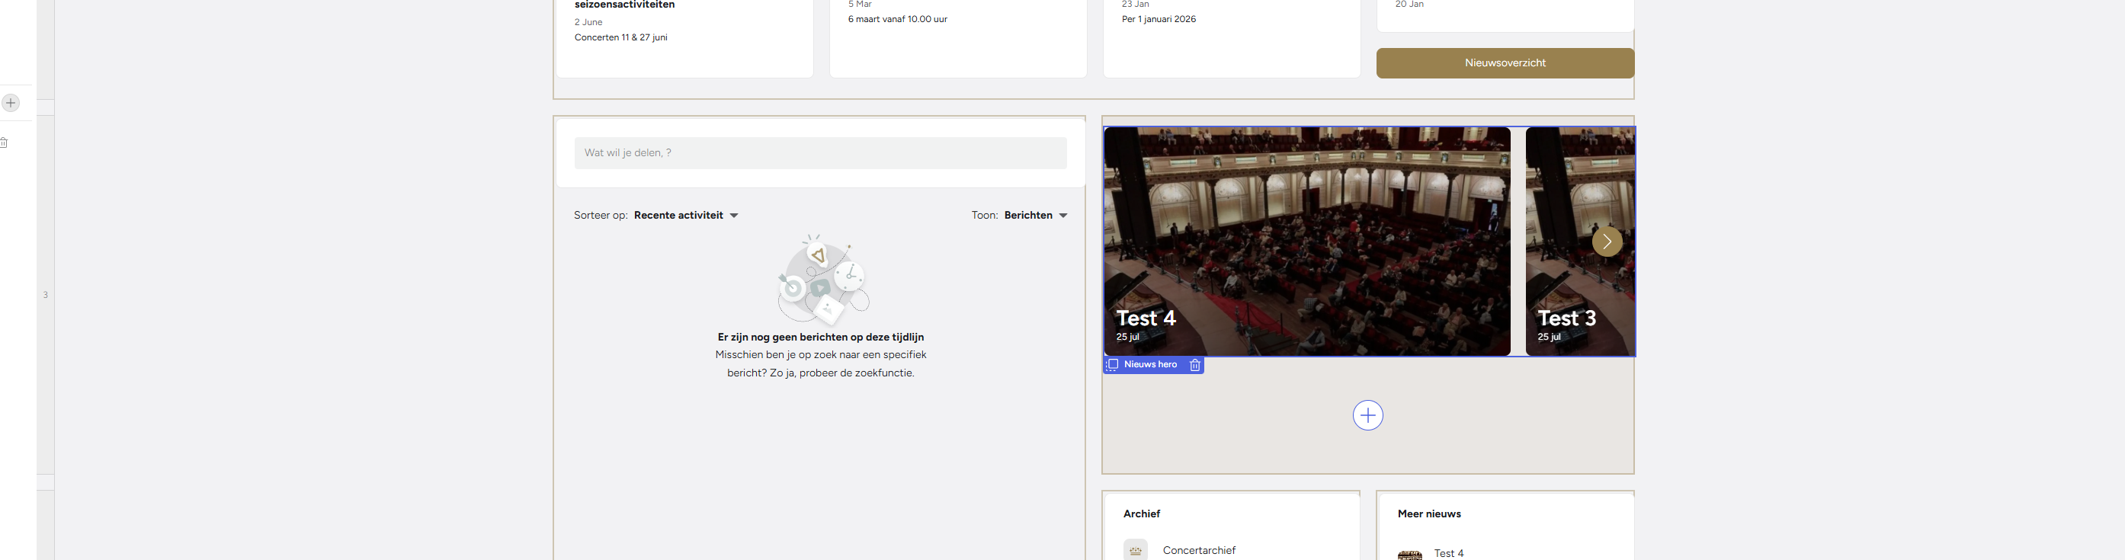This screenshot has width=2125, height=560.
Task: Click the arrow next to Berichten
Action: (1063, 216)
